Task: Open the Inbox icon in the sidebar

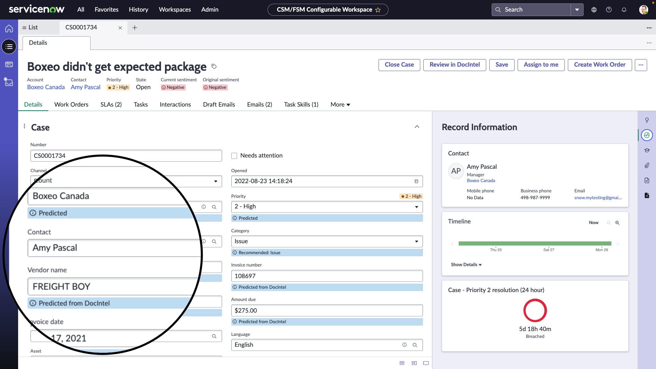Action: point(9,82)
